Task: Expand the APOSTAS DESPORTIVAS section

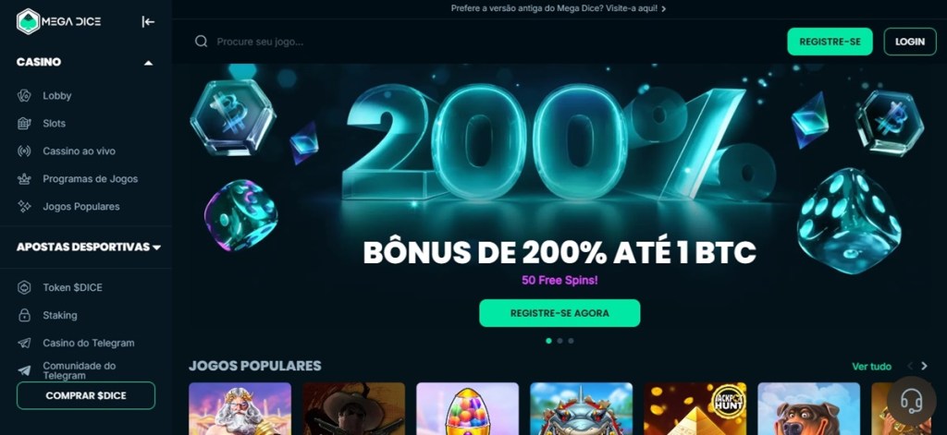Action: (x=157, y=248)
